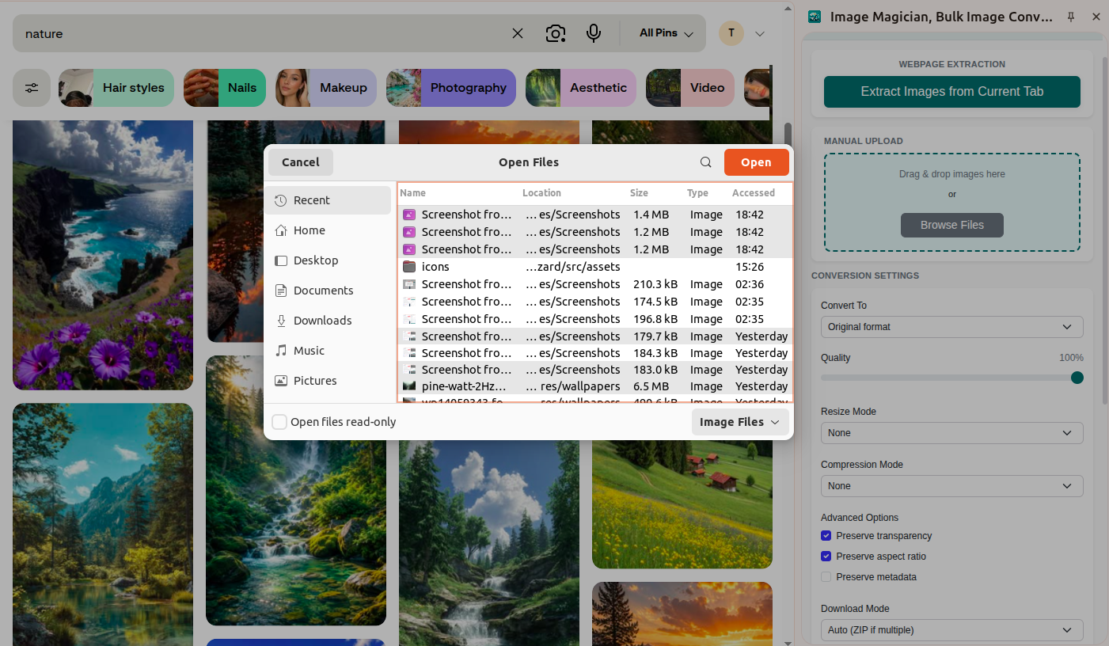Click the Browse Files button
1109x646 pixels.
click(952, 225)
